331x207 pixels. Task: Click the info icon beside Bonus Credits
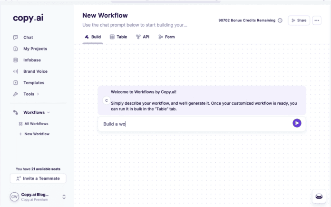pos(280,20)
